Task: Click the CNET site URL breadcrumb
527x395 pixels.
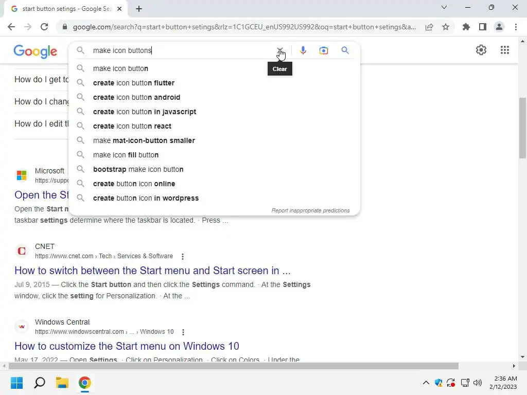Action: [x=104, y=256]
